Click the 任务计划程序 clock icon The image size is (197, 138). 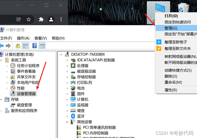click(x=13, y=66)
